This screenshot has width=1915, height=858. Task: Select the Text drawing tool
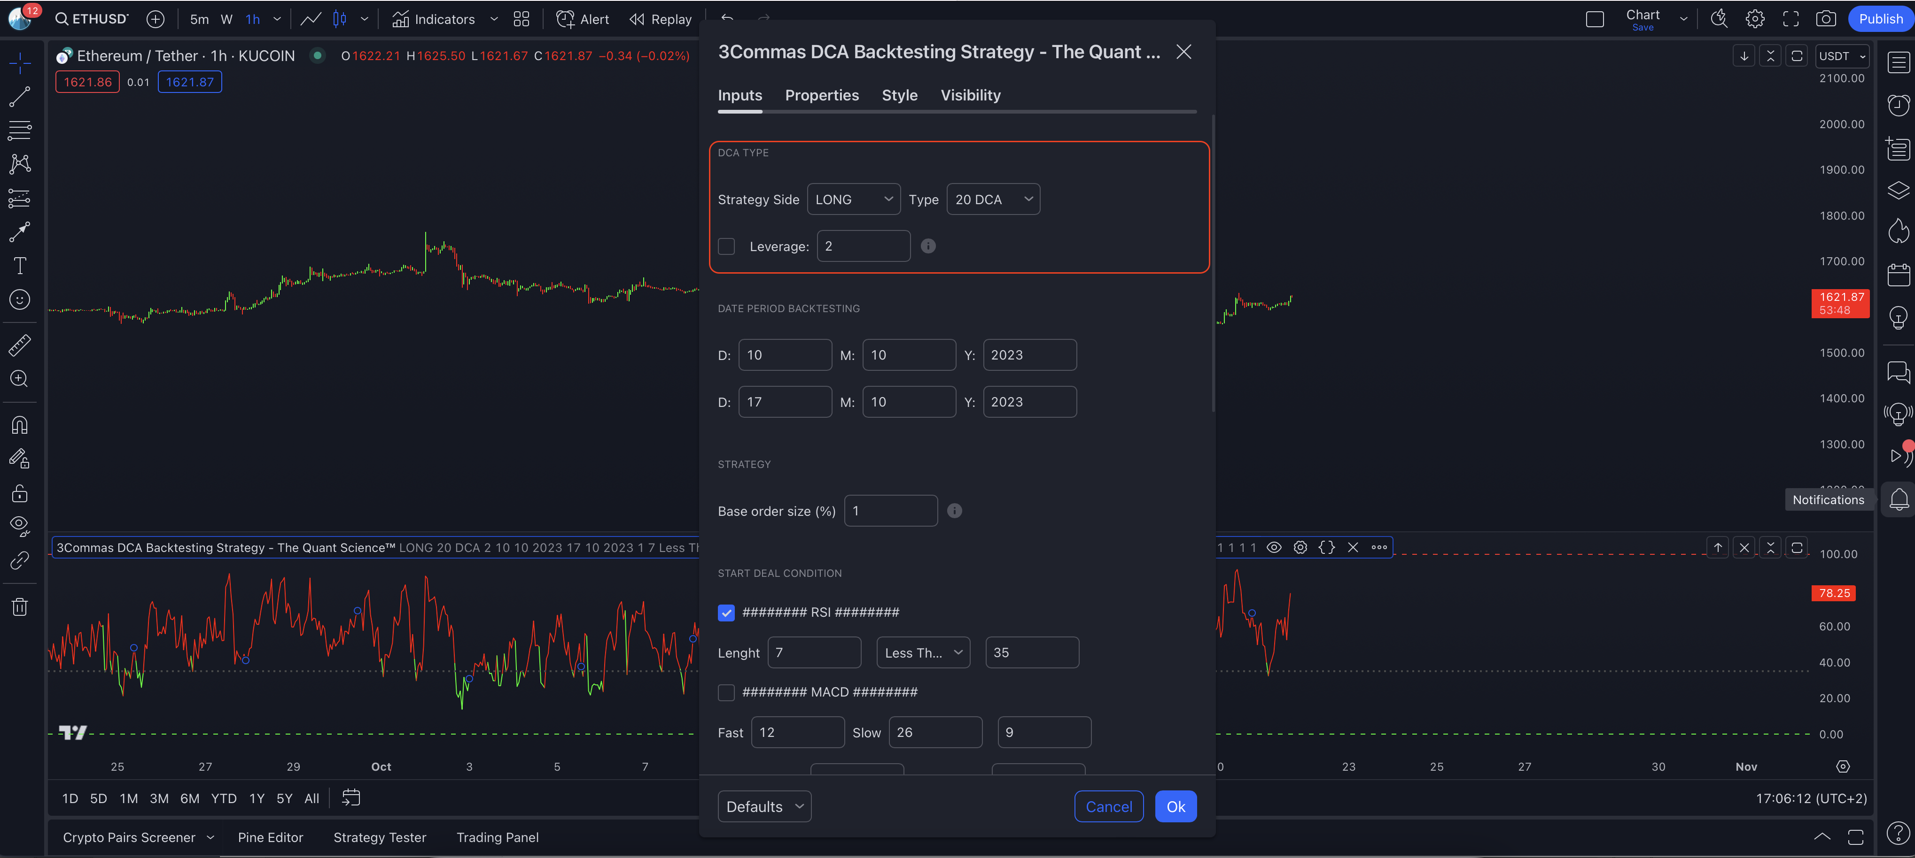point(19,265)
